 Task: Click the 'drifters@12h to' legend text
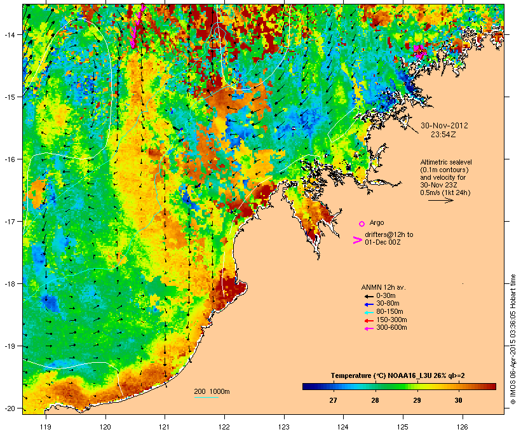(x=389, y=234)
